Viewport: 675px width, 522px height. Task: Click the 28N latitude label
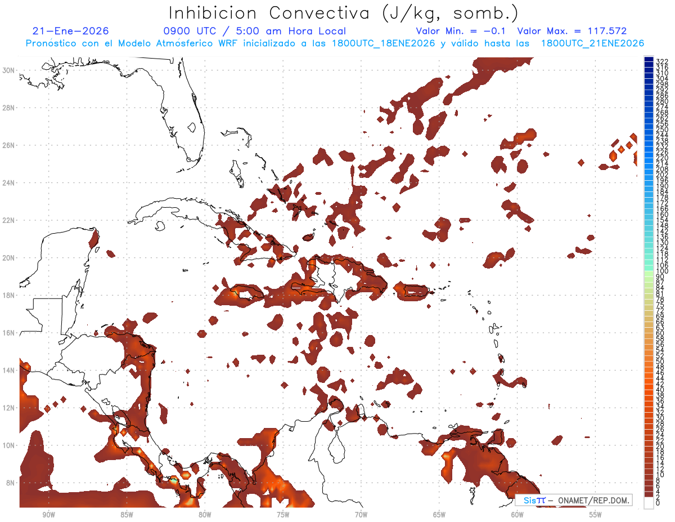(x=9, y=108)
